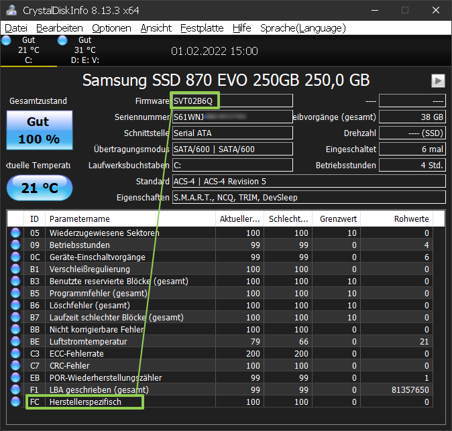452x431 pixels.
Task: Click the Schnittstelle field Serial ATA
Action: [x=232, y=133]
